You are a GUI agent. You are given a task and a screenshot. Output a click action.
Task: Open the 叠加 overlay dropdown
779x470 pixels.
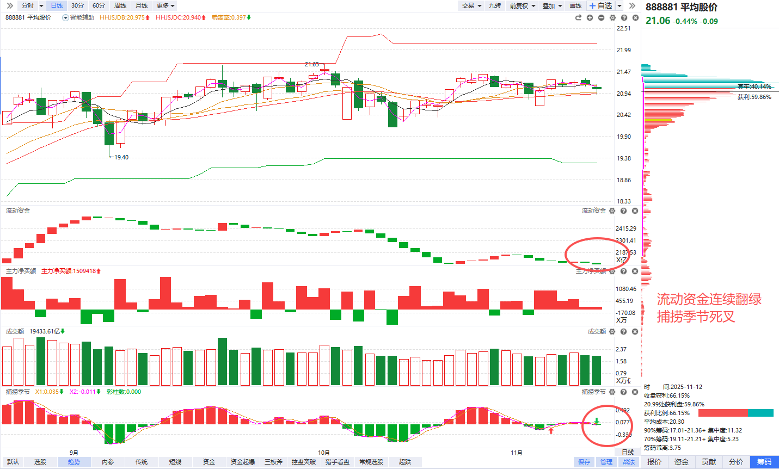[x=552, y=5]
